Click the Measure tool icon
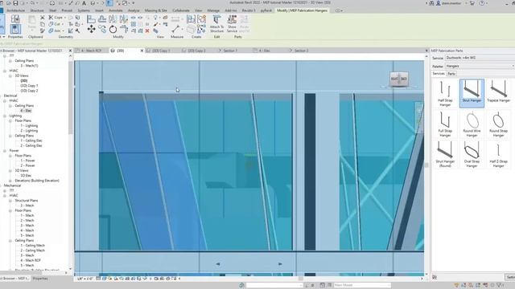 coord(175,29)
